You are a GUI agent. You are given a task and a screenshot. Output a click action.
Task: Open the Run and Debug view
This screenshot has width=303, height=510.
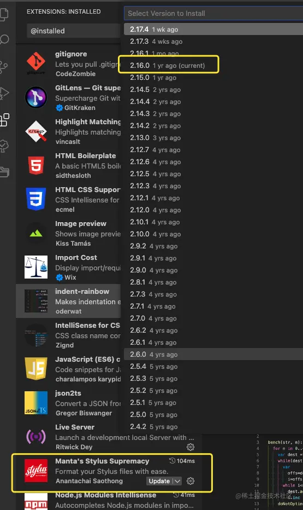4,94
